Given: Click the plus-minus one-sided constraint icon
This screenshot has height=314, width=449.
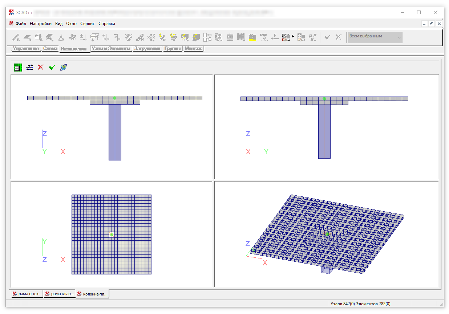Looking at the screenshot, I should click(x=83, y=37).
